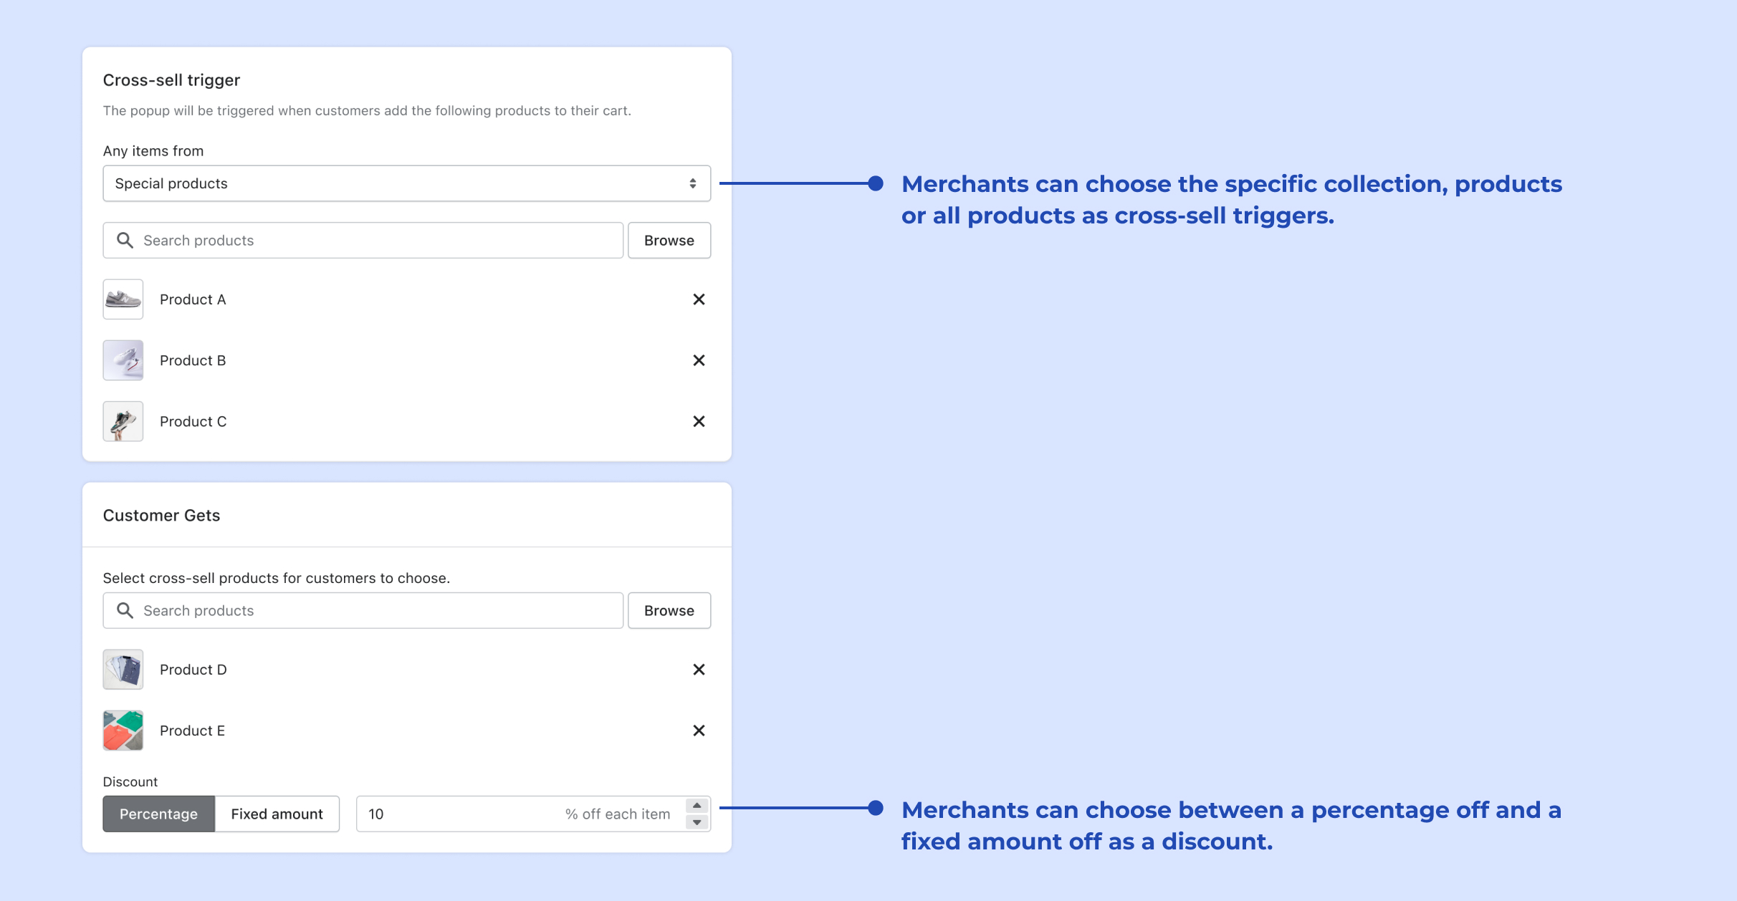Image resolution: width=1737 pixels, height=901 pixels.
Task: Click the Product D shirts thumbnail
Action: pyautogui.click(x=123, y=670)
